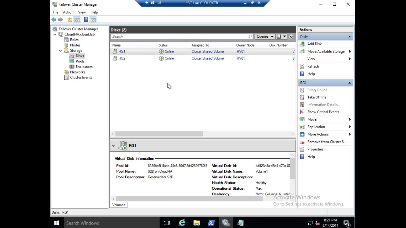
Task: Sort by the Name column header
Action: point(134,45)
